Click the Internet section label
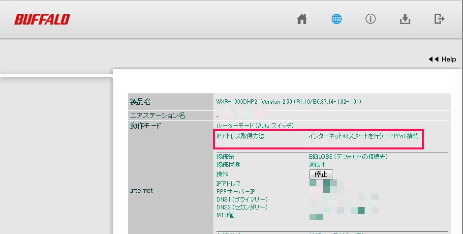 141,191
